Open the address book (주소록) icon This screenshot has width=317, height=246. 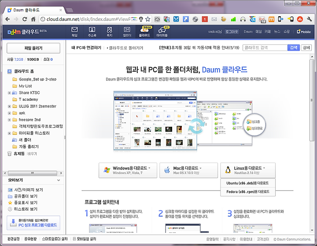click(x=92, y=32)
